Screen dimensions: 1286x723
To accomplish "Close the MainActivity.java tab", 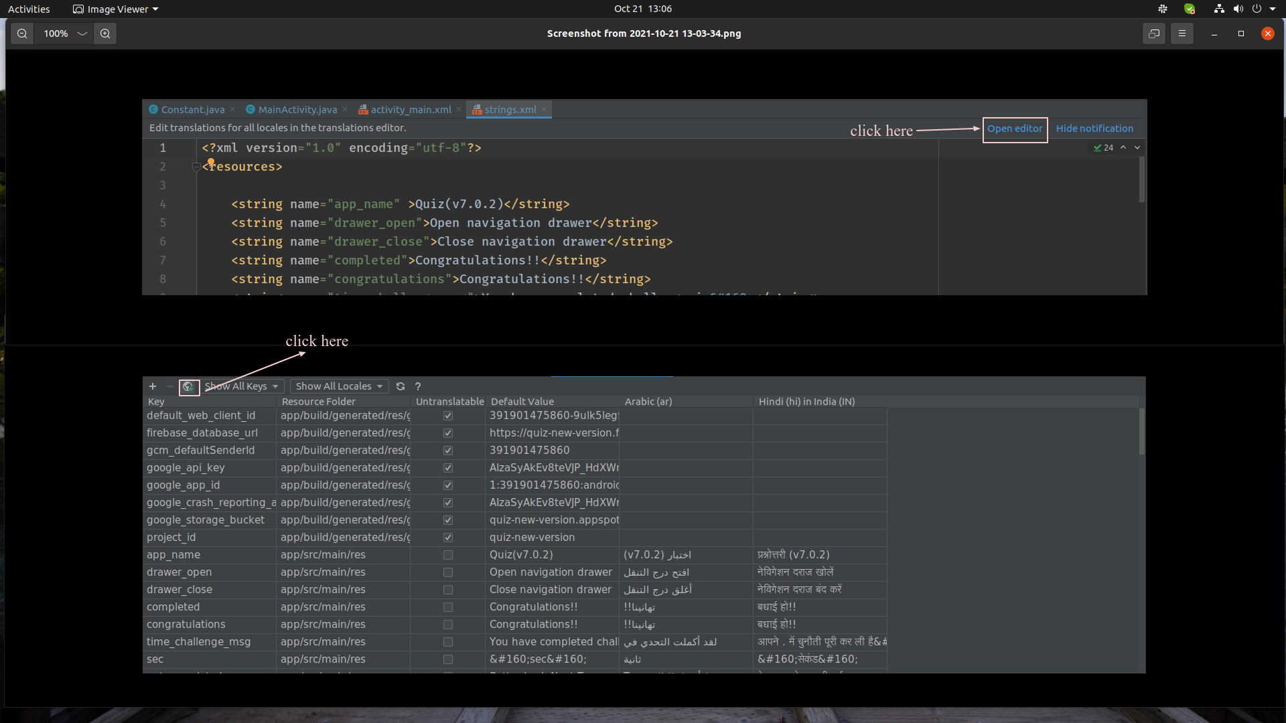I will click(345, 109).
